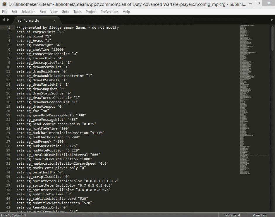Screen dimensions: 275x217
Task: Click the cg_drawFPSLabels line
Action: point(42,80)
